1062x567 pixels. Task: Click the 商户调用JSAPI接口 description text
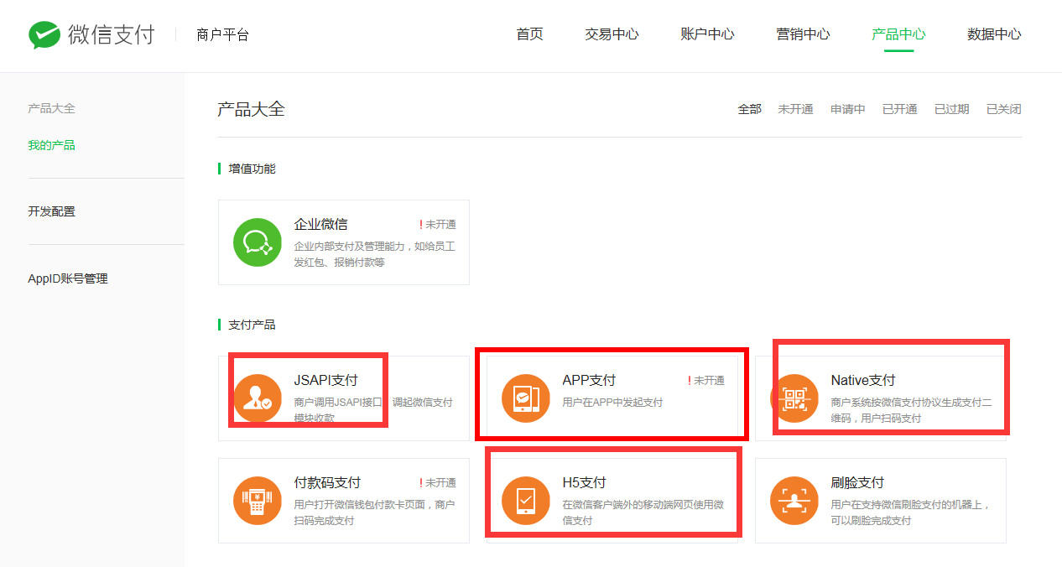[373, 410]
